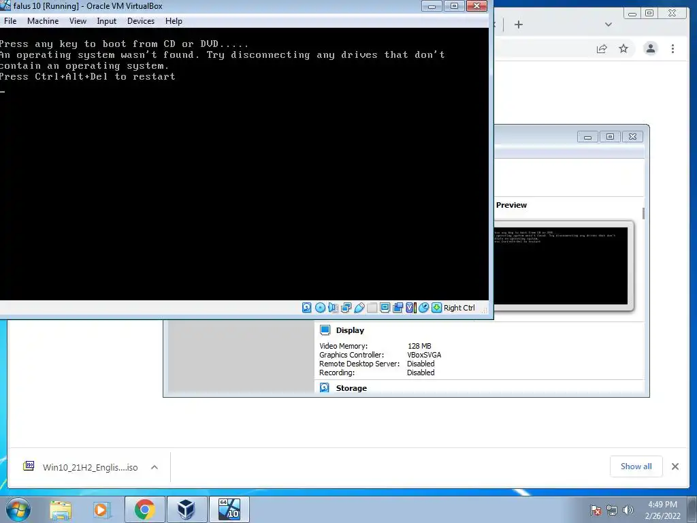The image size is (697, 523).
Task: Click the Chrome share page icon
Action: click(x=602, y=48)
